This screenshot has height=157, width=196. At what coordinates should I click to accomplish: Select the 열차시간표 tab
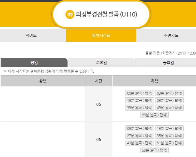pyautogui.click(x=101, y=36)
